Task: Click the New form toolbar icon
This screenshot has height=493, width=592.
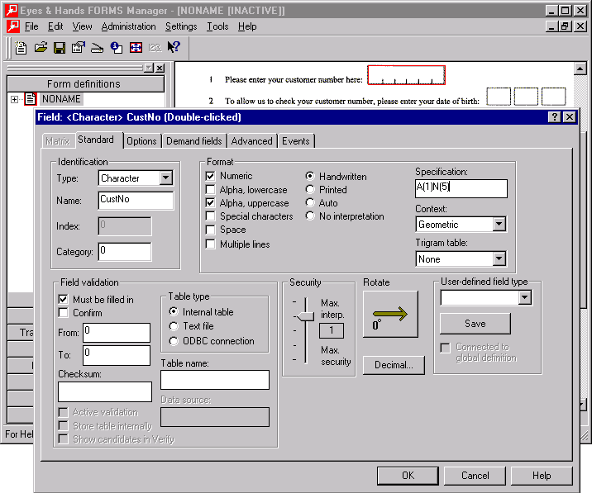Action: 22,48
